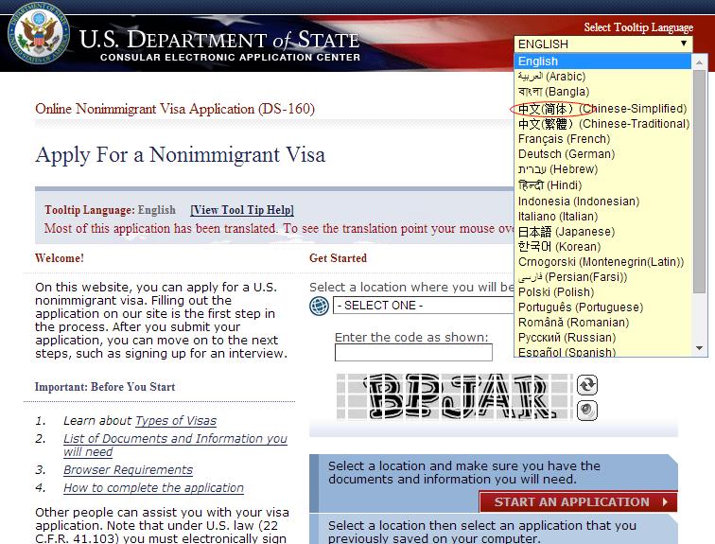Image resolution: width=715 pixels, height=544 pixels.
Task: Click the Welcome! heading
Action: click(60, 258)
